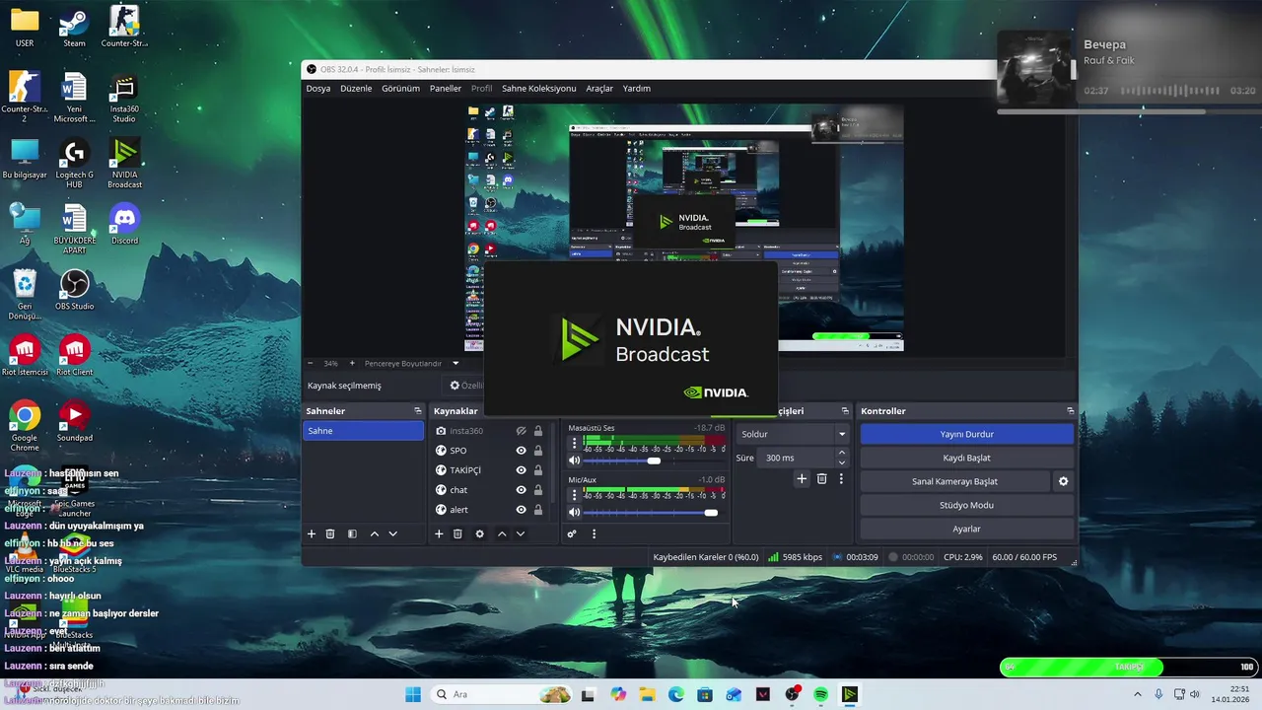Open the Düzenle menu
The width and height of the screenshot is (1262, 710).
pyautogui.click(x=356, y=88)
